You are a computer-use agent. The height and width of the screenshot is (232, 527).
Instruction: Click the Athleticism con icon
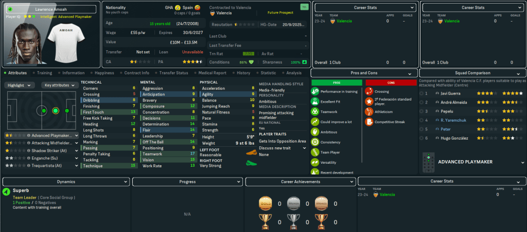tap(369, 111)
